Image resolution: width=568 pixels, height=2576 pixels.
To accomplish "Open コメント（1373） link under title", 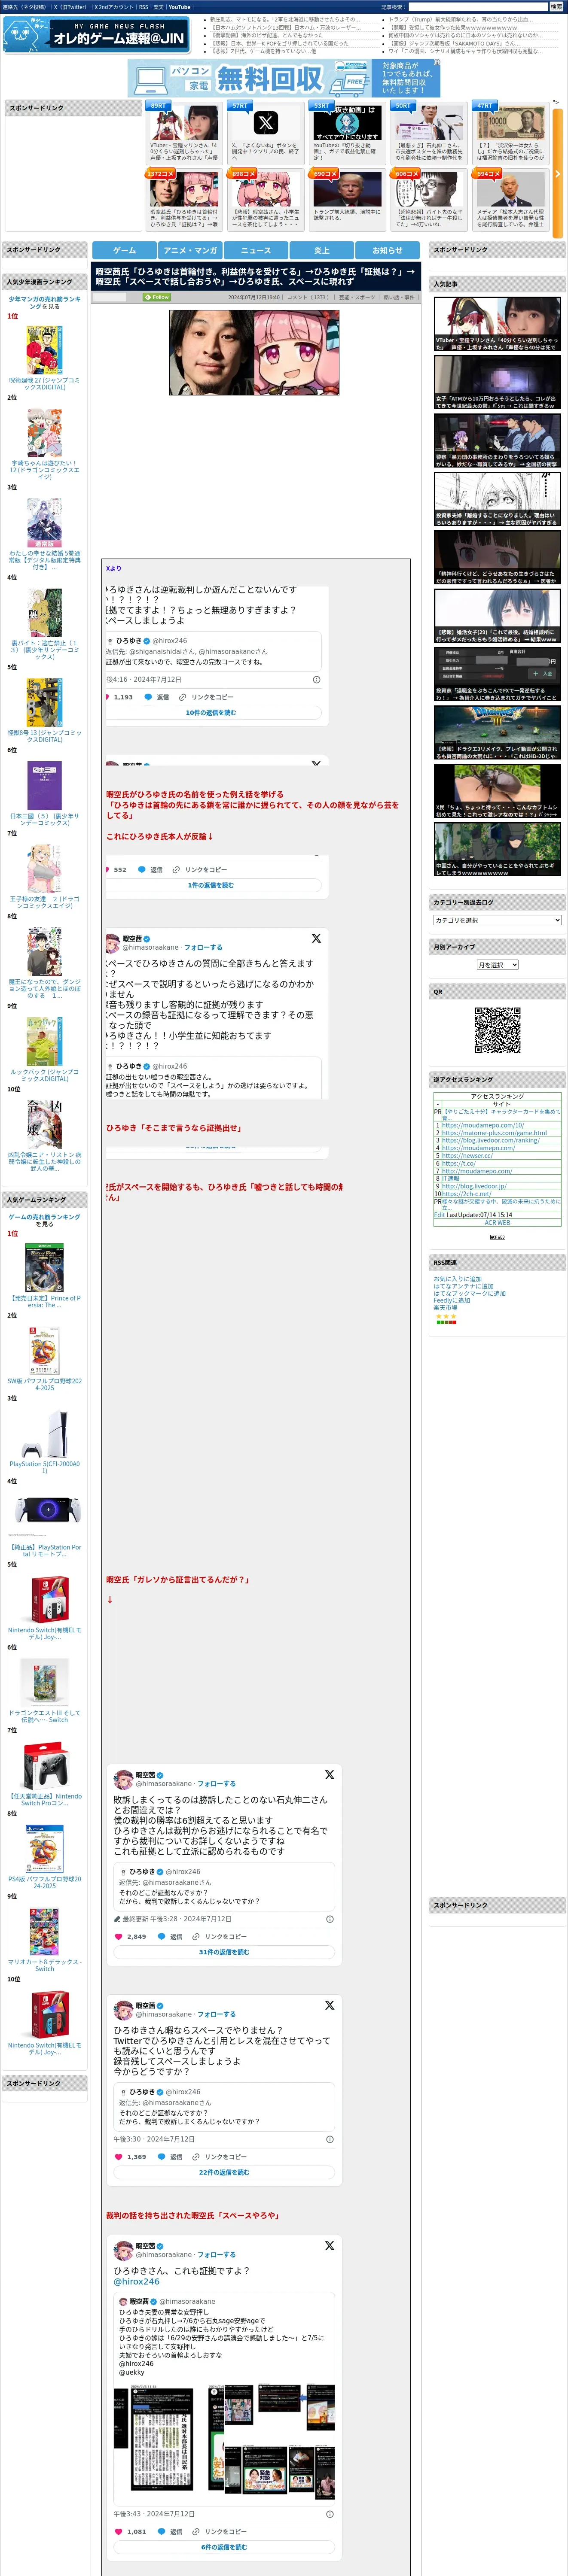I will click(x=307, y=297).
